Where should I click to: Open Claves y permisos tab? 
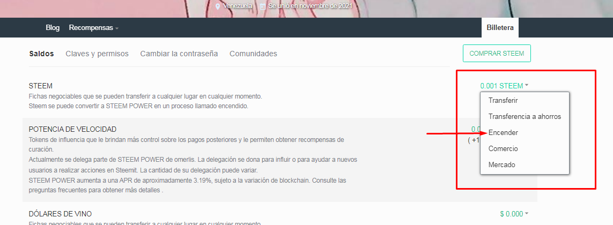(97, 54)
